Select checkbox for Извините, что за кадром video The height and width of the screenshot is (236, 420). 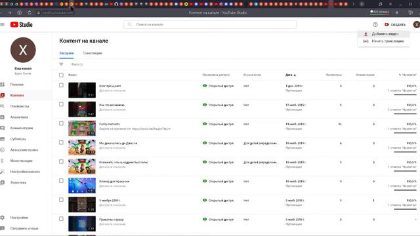pyautogui.click(x=61, y=162)
